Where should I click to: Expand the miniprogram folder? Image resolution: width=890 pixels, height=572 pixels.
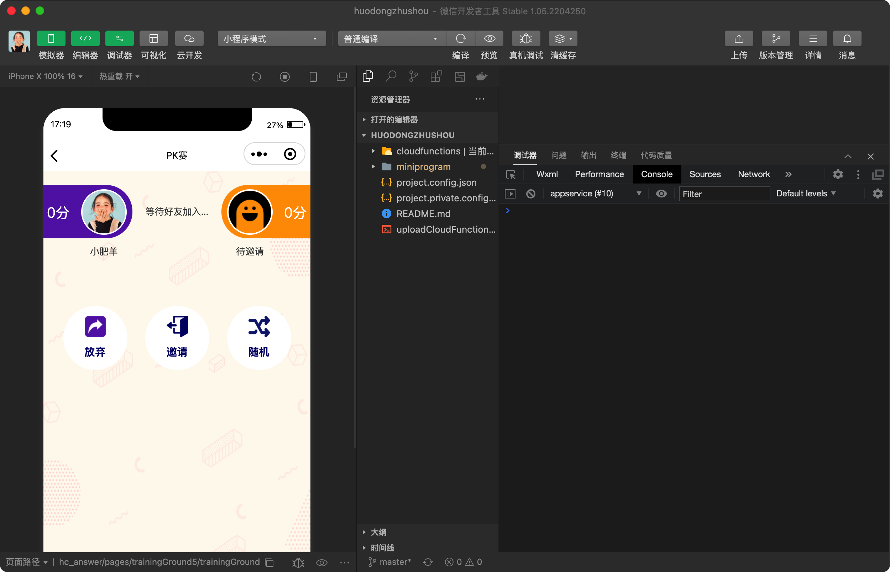point(423,167)
